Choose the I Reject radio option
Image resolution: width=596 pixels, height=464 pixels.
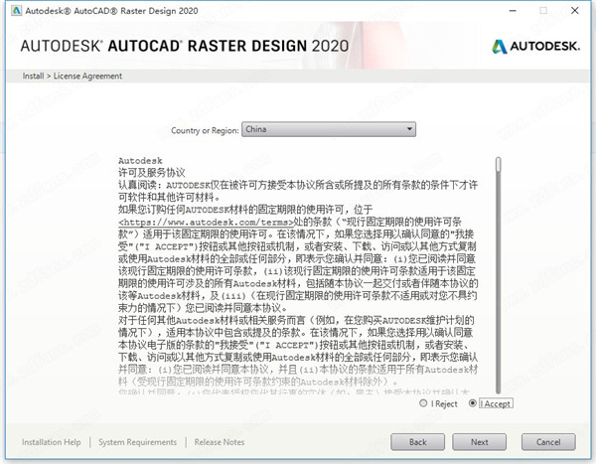[x=423, y=403]
